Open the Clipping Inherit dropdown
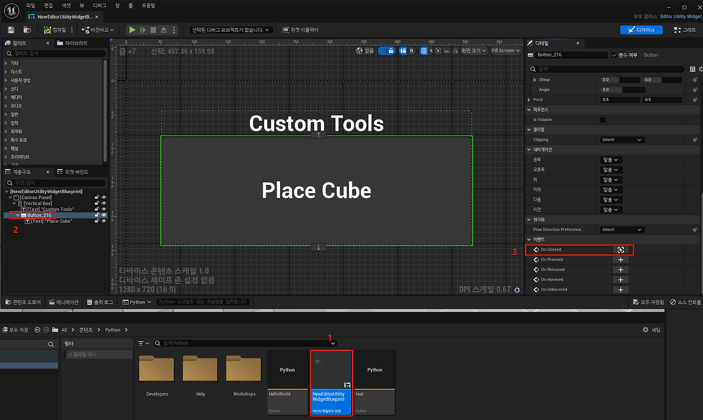Screen dimensions: 703x420 click(621, 139)
